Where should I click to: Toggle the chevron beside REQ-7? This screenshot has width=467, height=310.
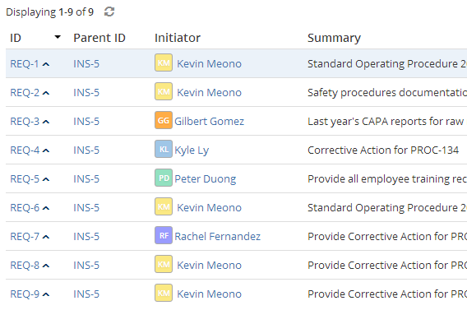pos(46,237)
